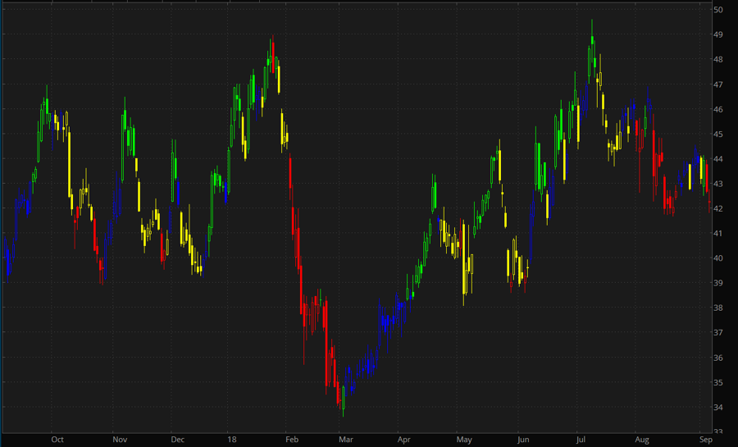Select the Dec date axis label
This screenshot has width=738, height=447.
click(178, 440)
